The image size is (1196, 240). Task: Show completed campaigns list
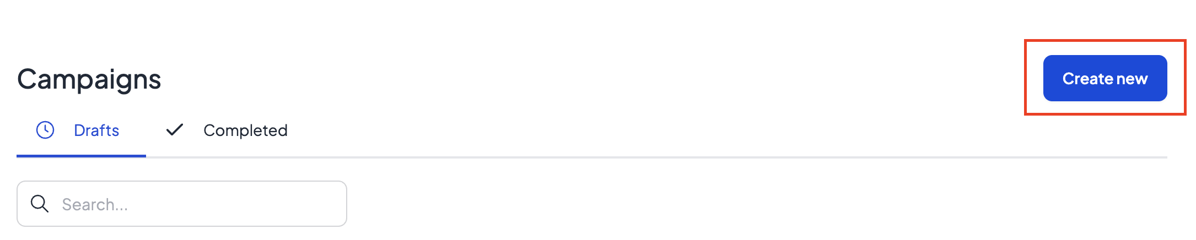[x=227, y=130]
